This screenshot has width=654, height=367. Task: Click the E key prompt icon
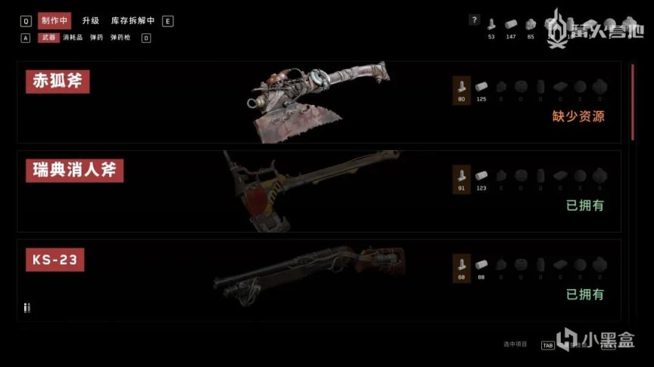tap(168, 21)
